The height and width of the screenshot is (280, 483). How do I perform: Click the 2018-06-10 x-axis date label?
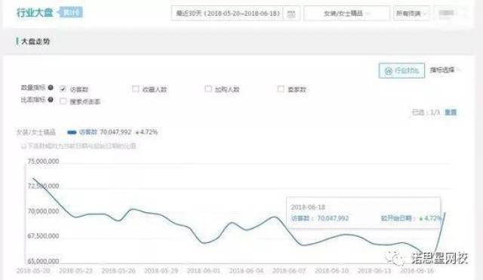(332, 270)
